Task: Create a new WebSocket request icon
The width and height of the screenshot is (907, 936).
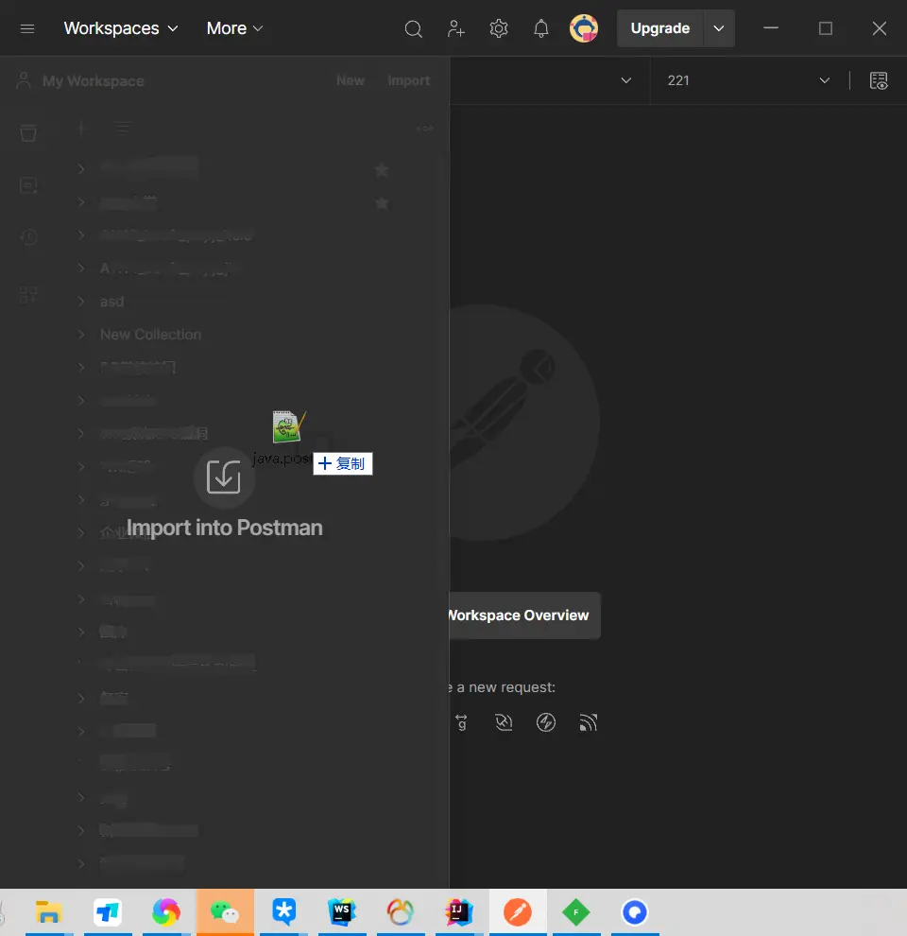Action: [504, 723]
